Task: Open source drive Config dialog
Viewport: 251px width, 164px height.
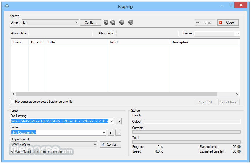Action: pos(90,22)
